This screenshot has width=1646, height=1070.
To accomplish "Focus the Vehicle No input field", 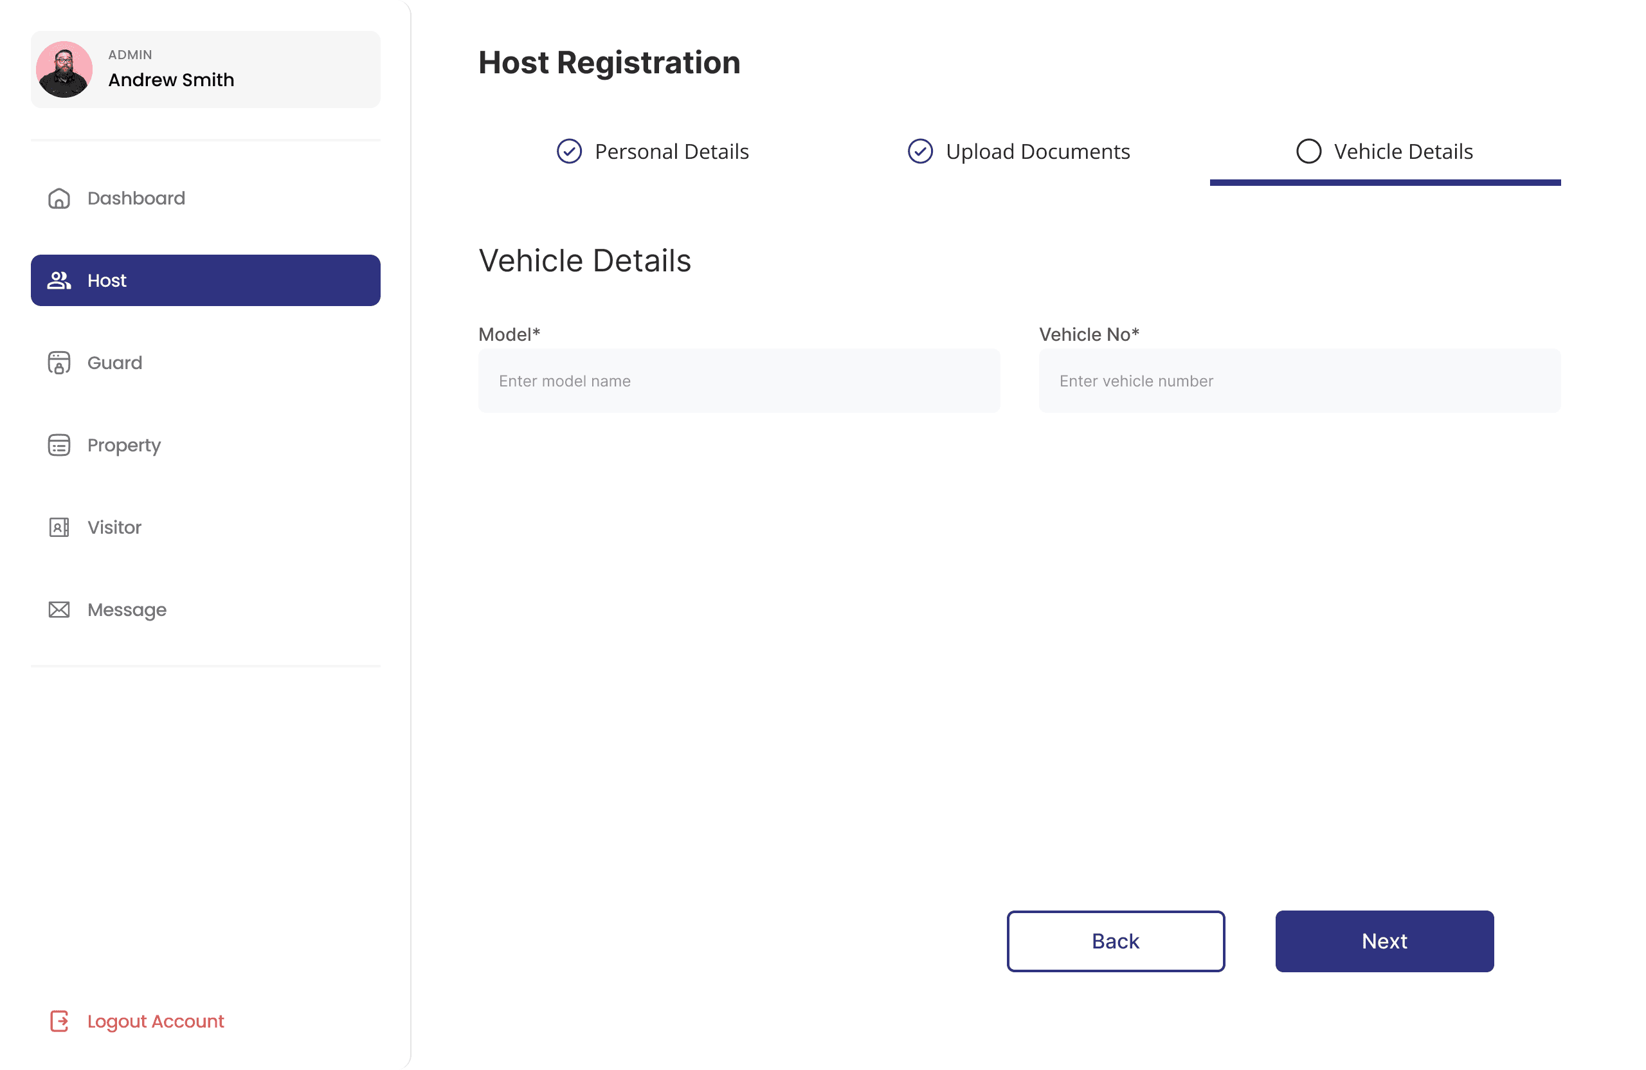I will pos(1299,381).
